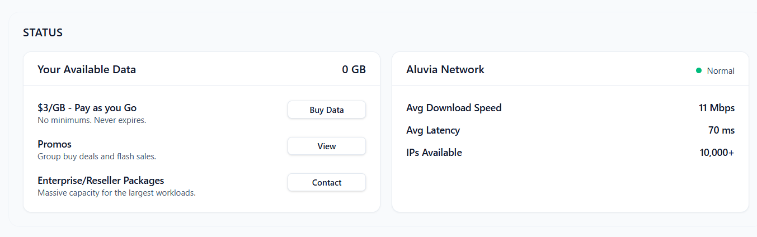Click the IPs Available label
This screenshot has width=757, height=237.
click(434, 153)
